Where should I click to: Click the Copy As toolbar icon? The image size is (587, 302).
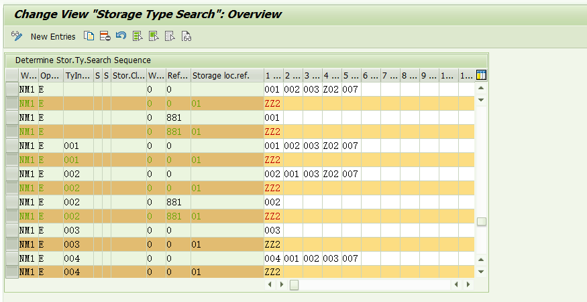point(89,36)
